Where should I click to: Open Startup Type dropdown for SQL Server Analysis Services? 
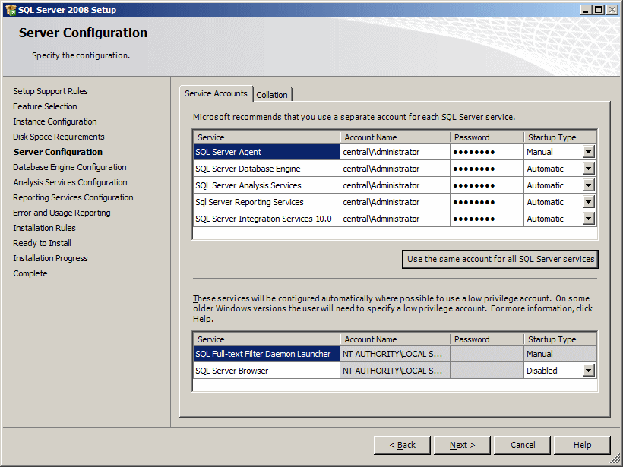tap(589, 185)
